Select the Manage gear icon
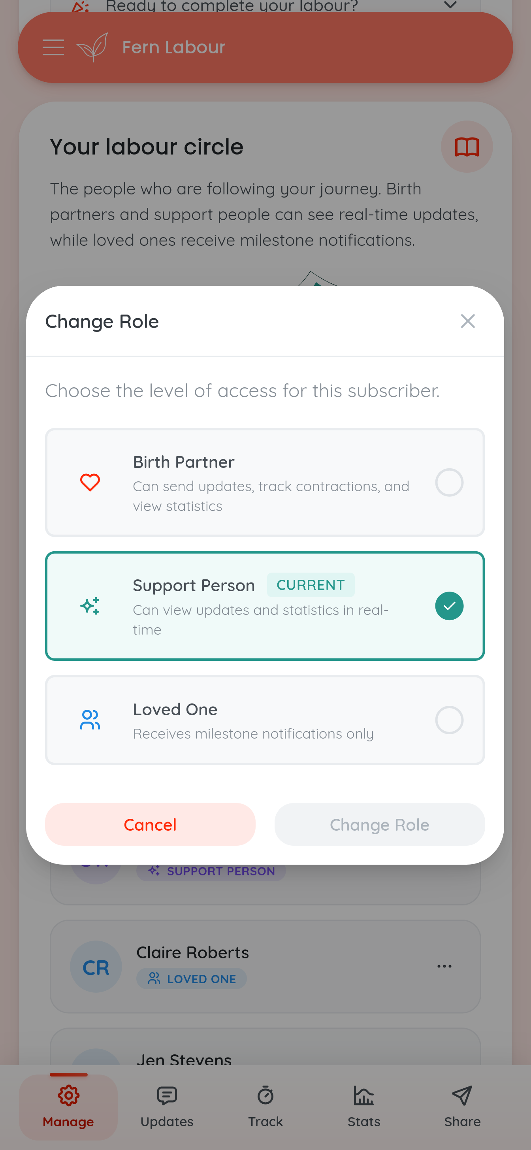This screenshot has height=1150, width=531. pyautogui.click(x=68, y=1095)
